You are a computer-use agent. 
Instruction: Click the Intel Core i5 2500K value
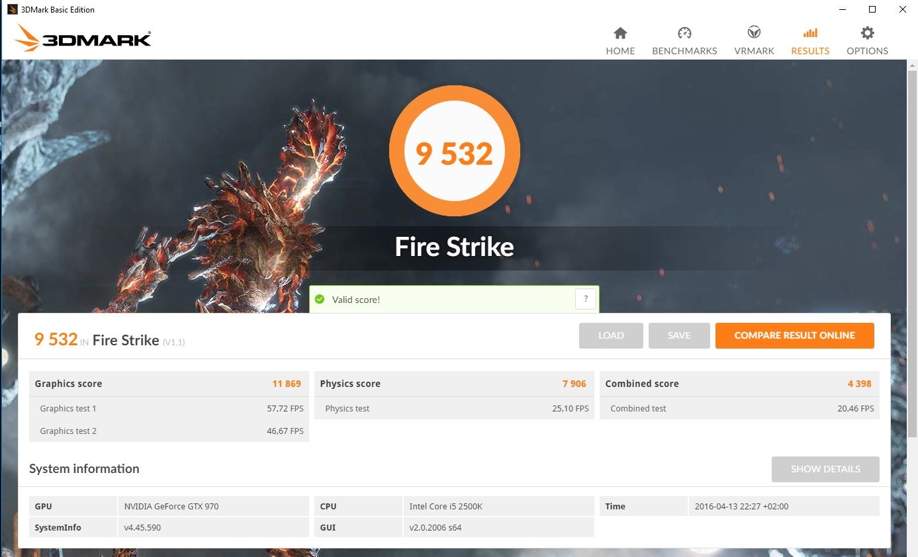point(445,506)
